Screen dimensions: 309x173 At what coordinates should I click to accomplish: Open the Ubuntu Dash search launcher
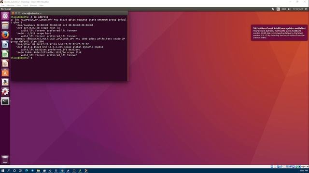[x=5, y=16]
